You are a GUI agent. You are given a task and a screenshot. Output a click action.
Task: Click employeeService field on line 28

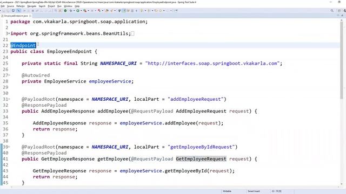click(x=110, y=81)
